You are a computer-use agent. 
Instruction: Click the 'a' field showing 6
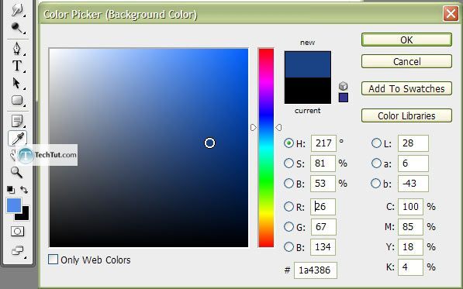click(x=413, y=163)
